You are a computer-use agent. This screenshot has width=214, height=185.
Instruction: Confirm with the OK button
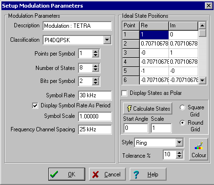tap(67, 174)
